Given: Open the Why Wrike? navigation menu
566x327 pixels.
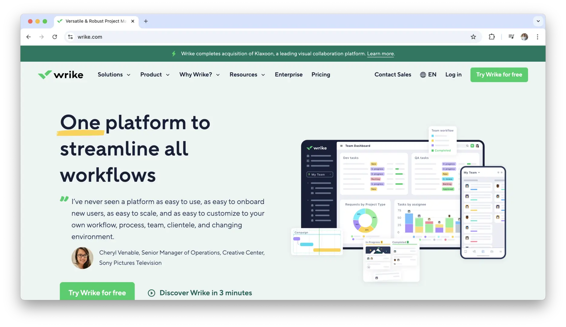Looking at the screenshot, I should pyautogui.click(x=200, y=75).
